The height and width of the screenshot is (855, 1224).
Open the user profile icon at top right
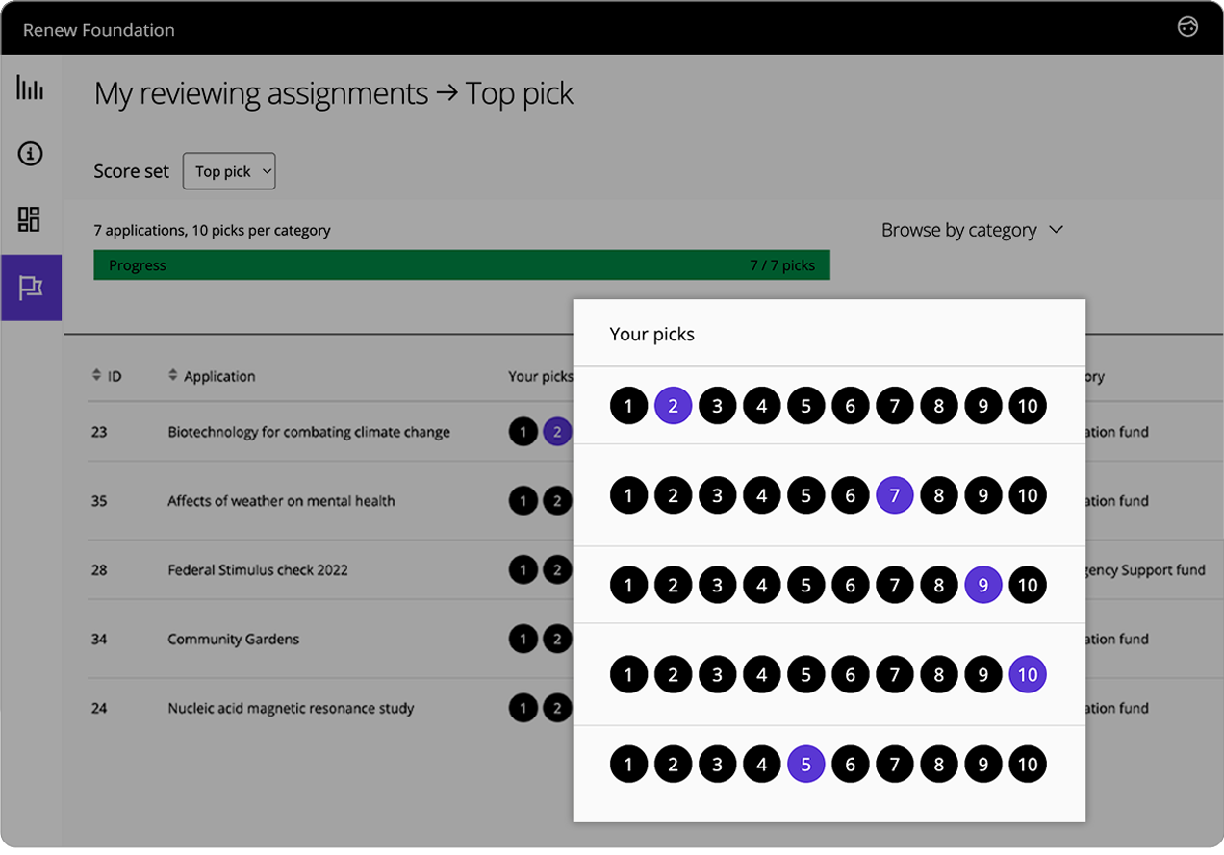pyautogui.click(x=1187, y=27)
